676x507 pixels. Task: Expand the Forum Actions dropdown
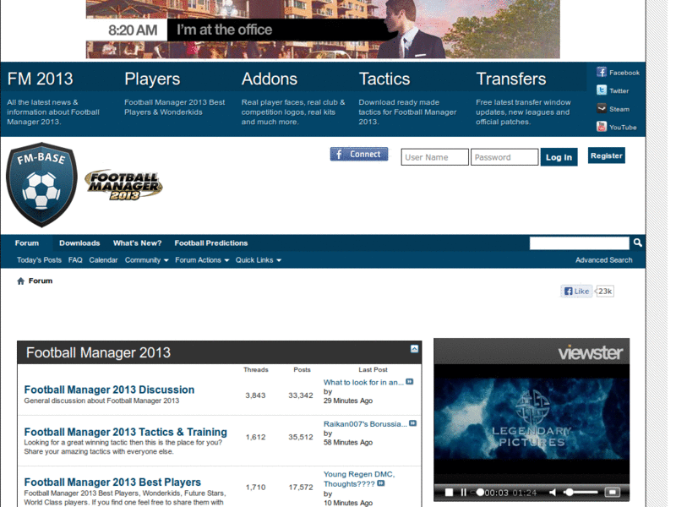point(202,260)
